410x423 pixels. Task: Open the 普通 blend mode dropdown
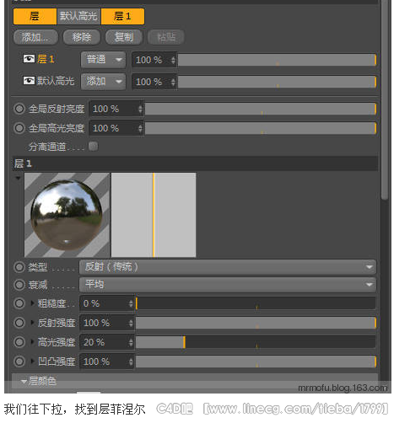point(103,60)
